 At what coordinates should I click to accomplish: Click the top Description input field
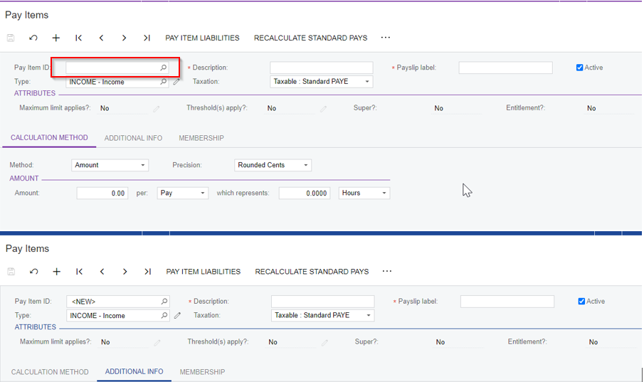click(321, 68)
